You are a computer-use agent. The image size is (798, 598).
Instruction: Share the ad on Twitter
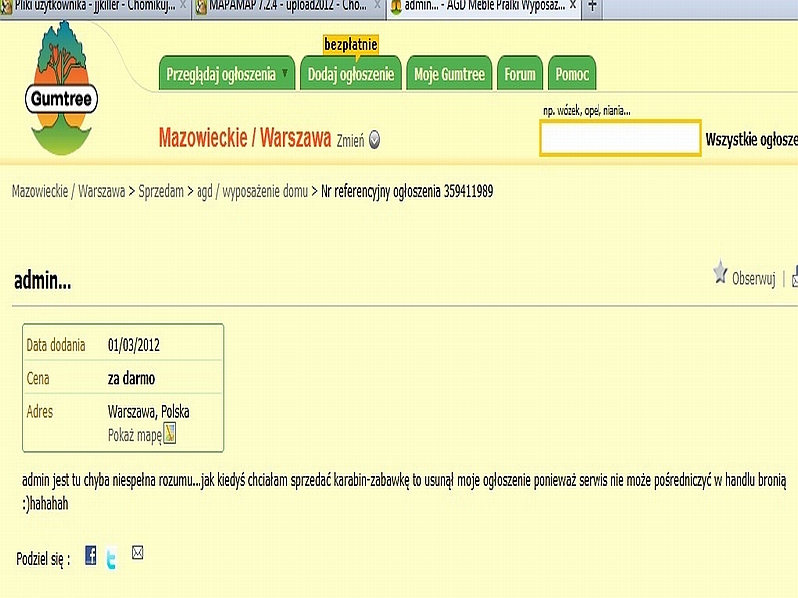(x=111, y=559)
